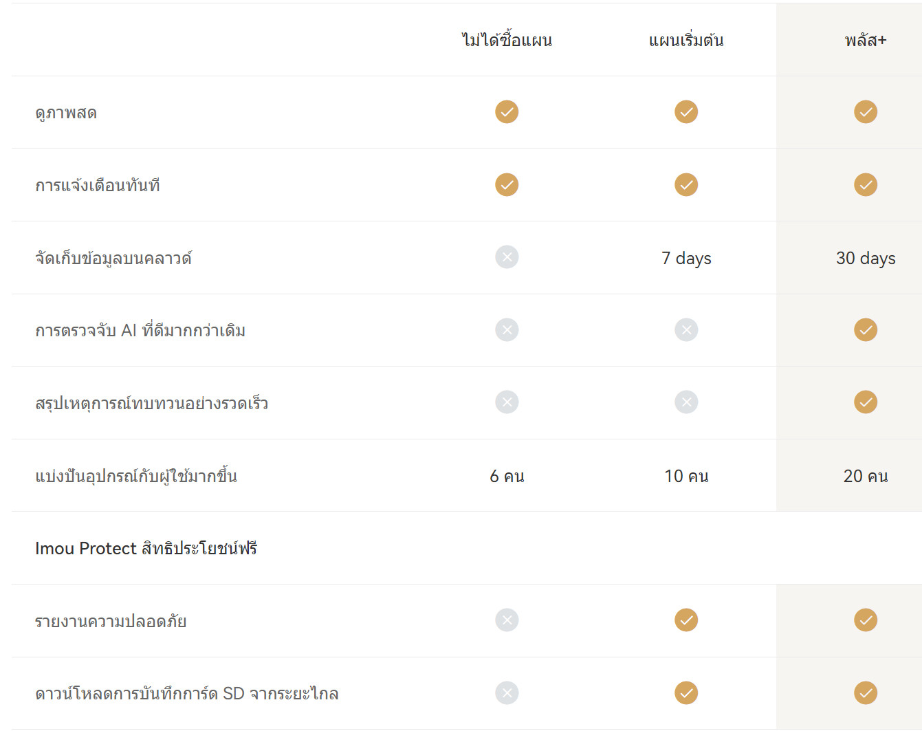Select the พลัส+ plan column header

pos(866,41)
